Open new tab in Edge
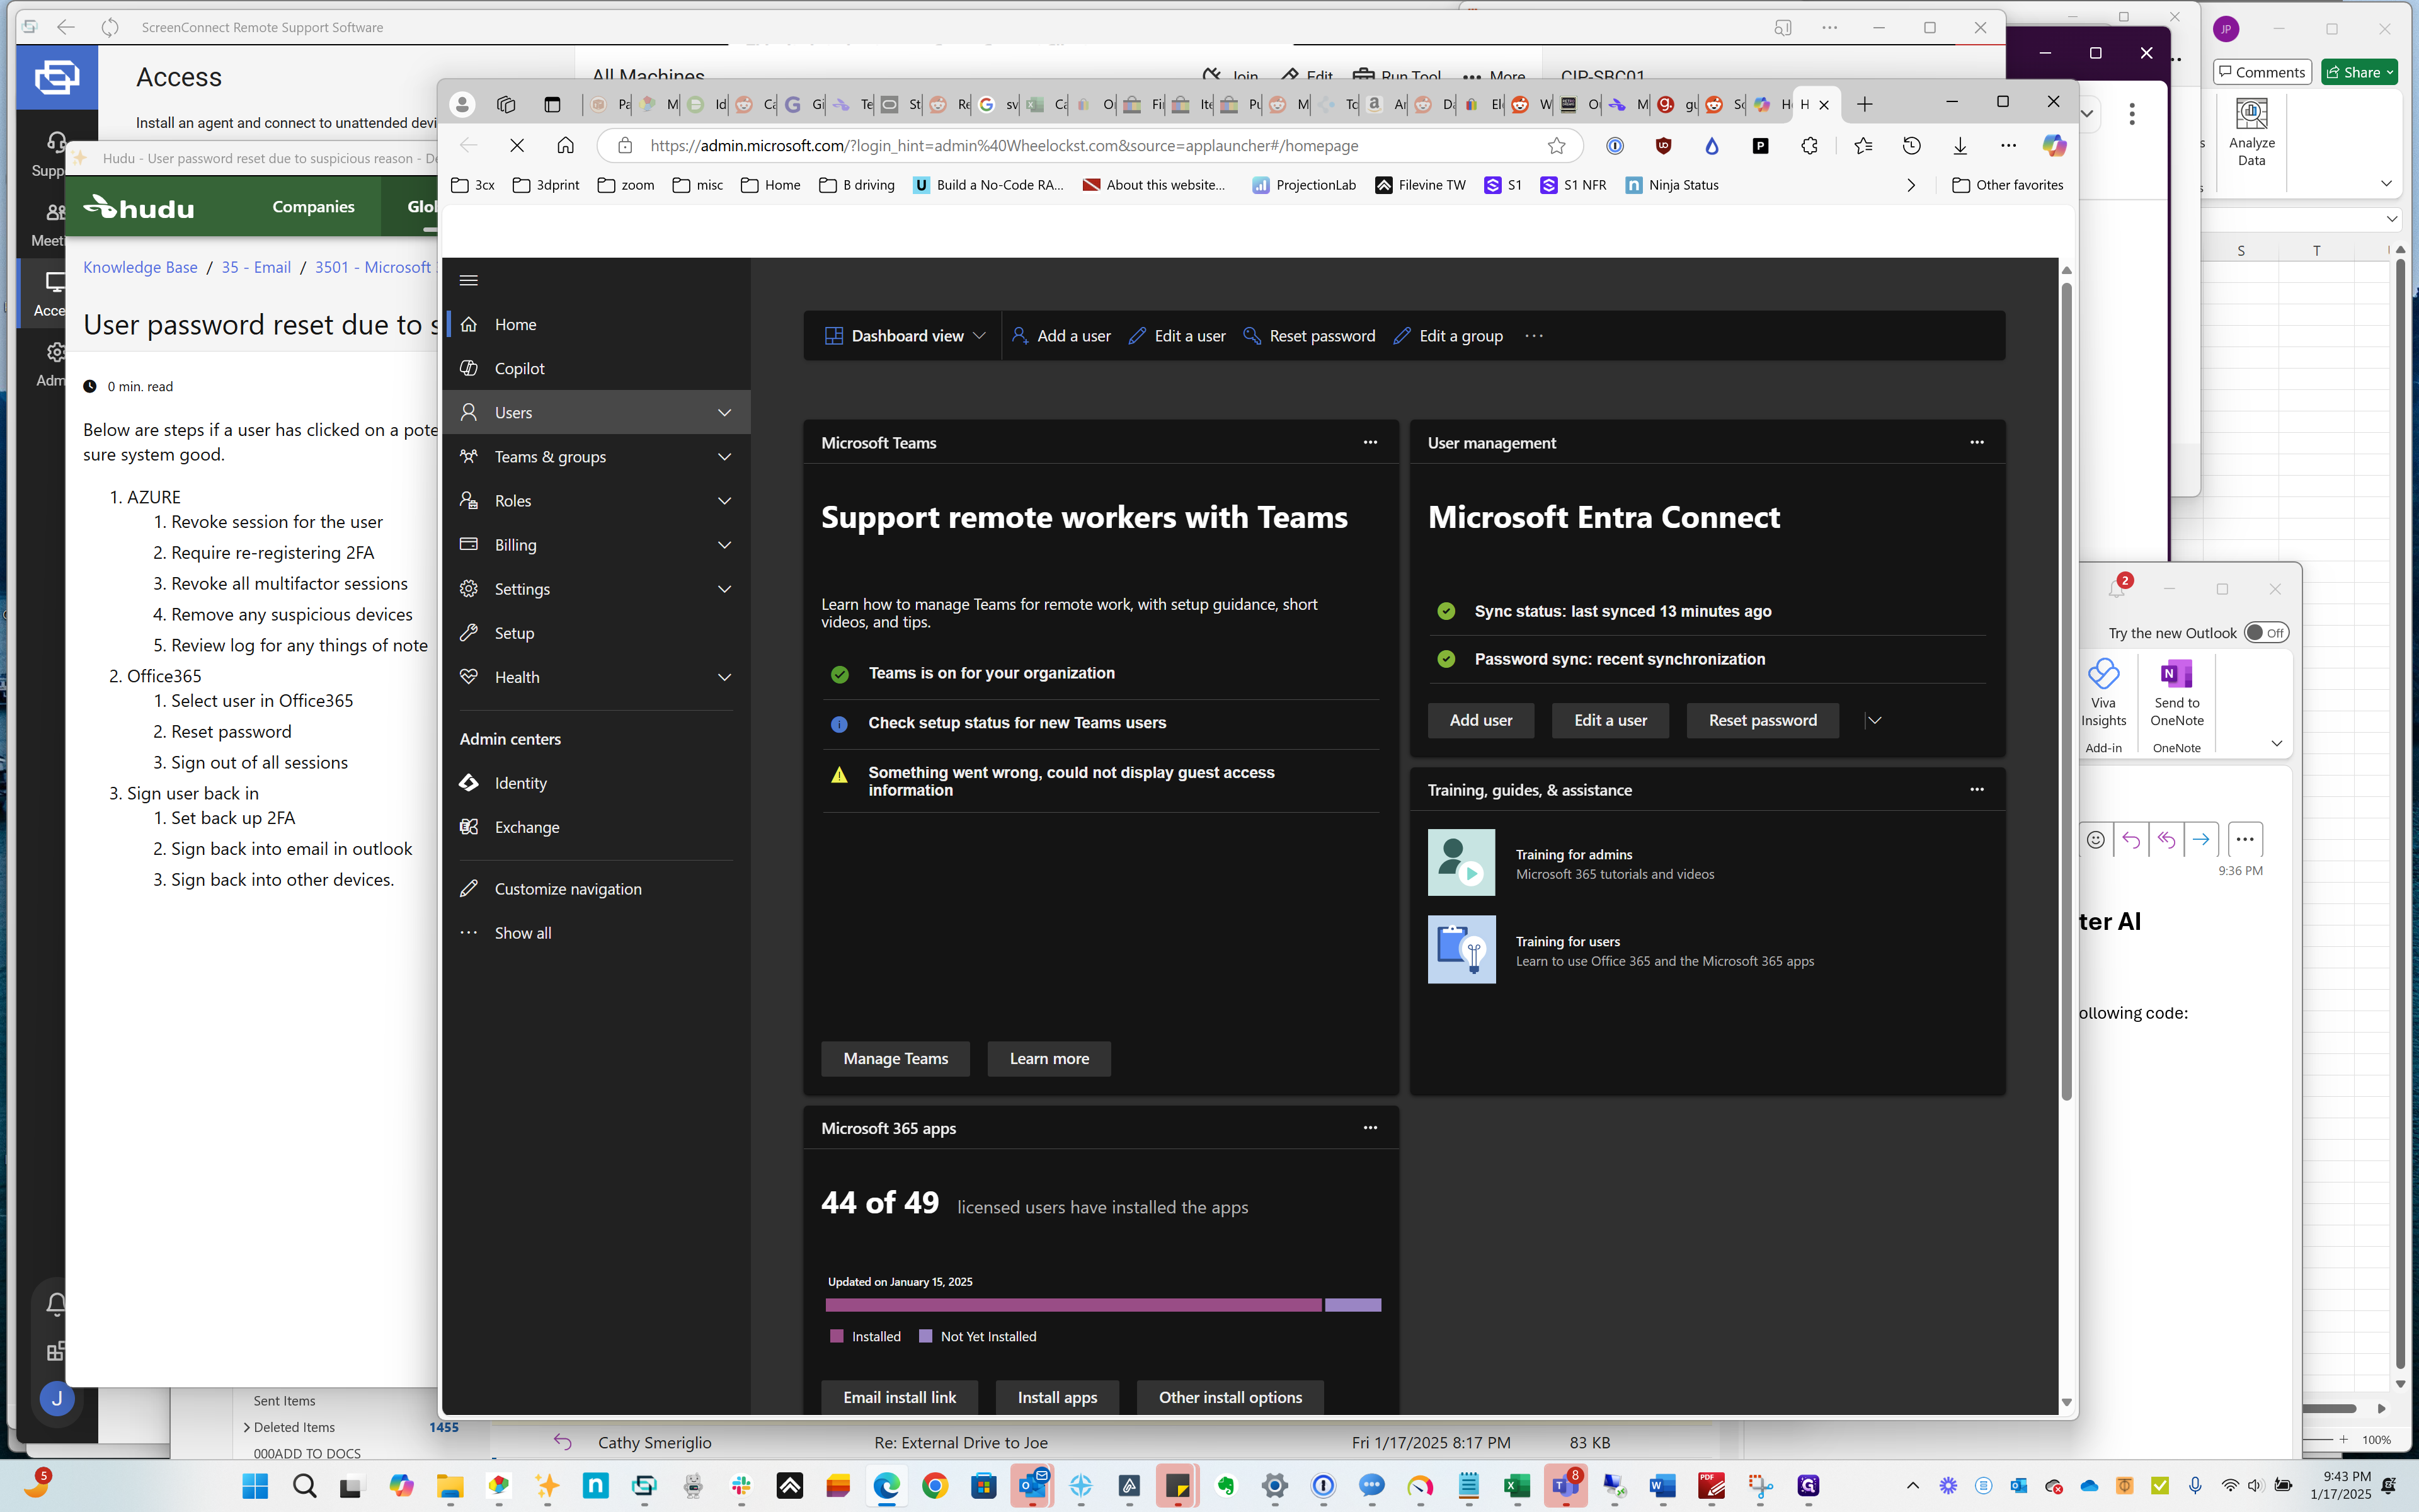This screenshot has width=2419, height=1512. coord(1864,104)
